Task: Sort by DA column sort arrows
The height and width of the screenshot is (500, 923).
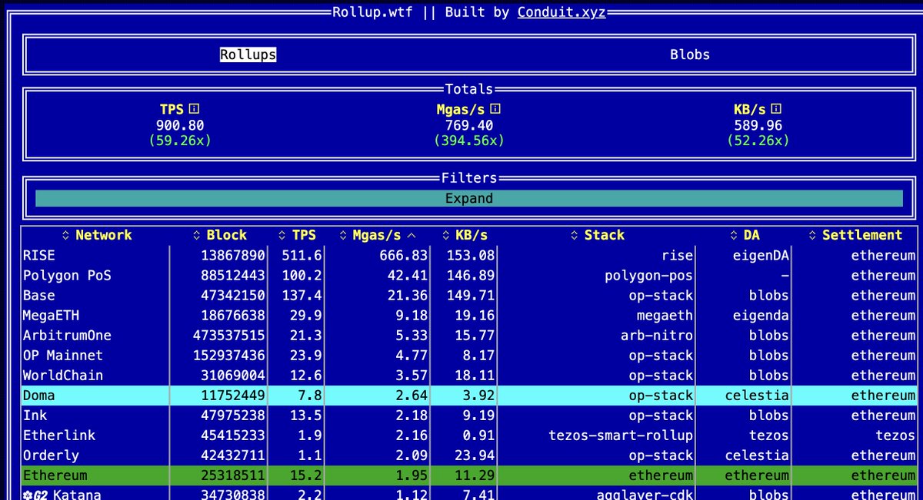Action: click(x=733, y=236)
